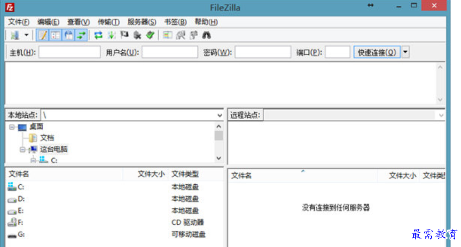
Task: Click the 可移动磁盘 type cell
Action: click(x=189, y=234)
